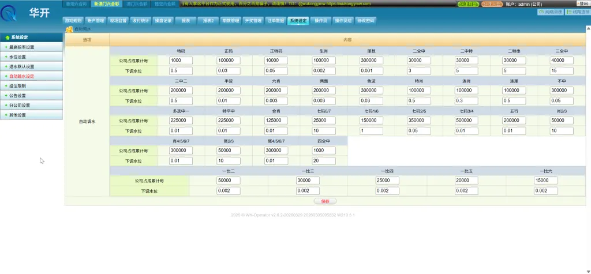
Task: Click the 尾2/3 下调水位 field
Action: point(229,161)
